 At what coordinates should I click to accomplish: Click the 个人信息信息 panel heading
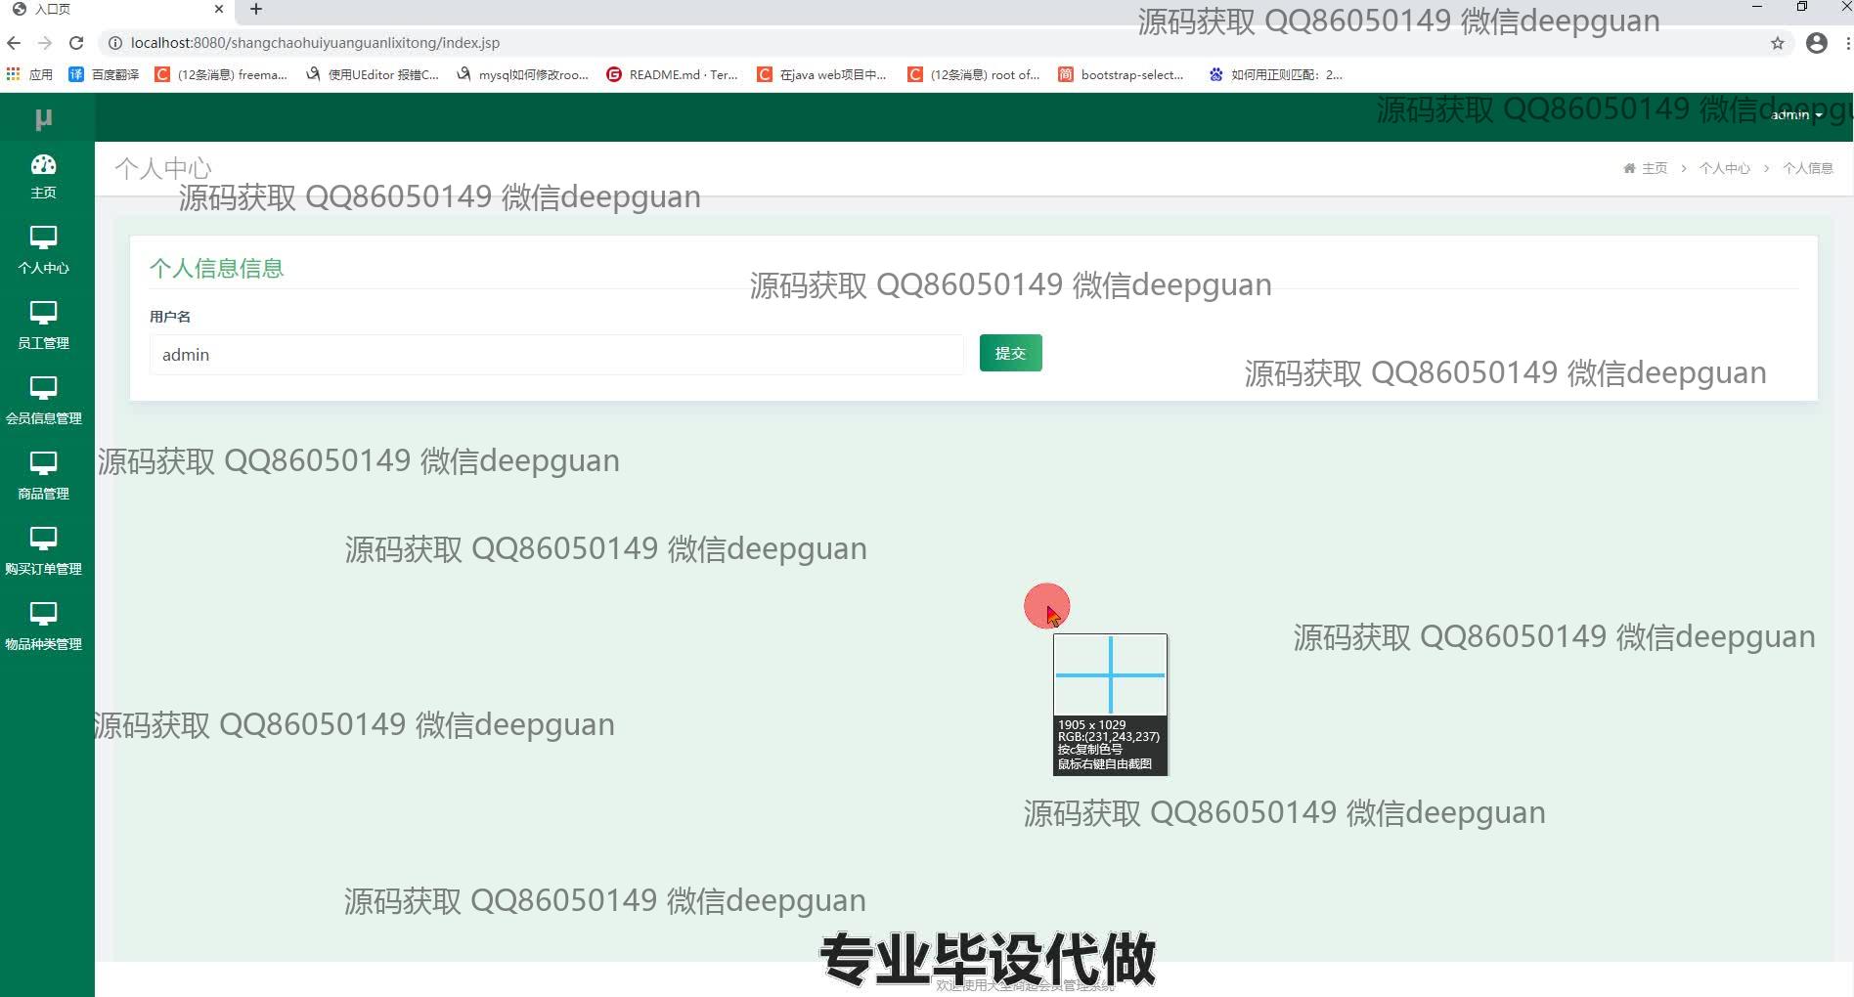216,268
